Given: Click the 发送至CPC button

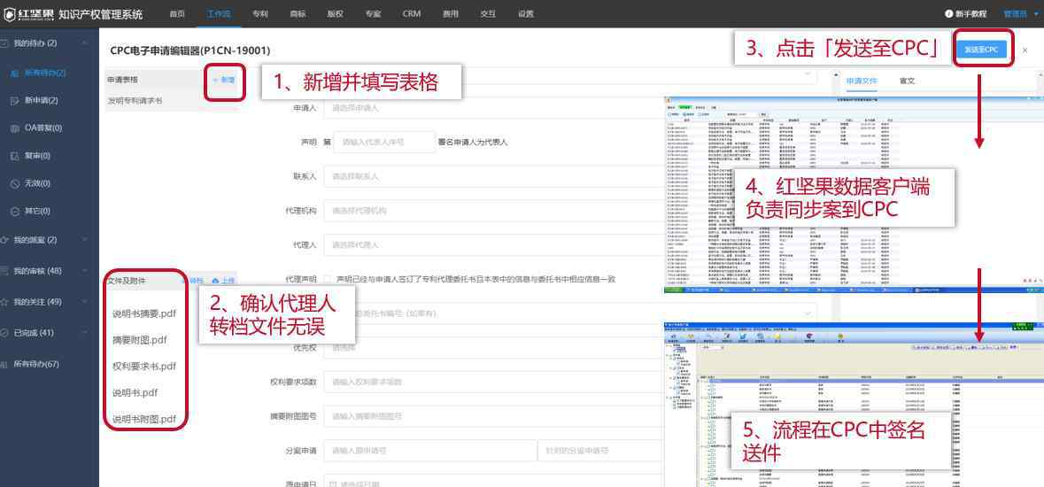Looking at the screenshot, I should coord(981,50).
